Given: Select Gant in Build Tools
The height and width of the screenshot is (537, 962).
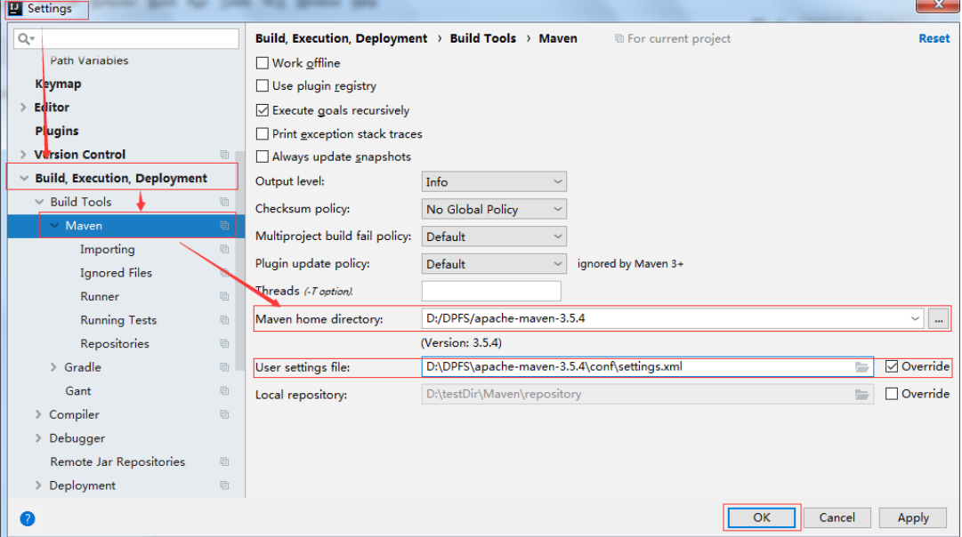Looking at the screenshot, I should [78, 391].
